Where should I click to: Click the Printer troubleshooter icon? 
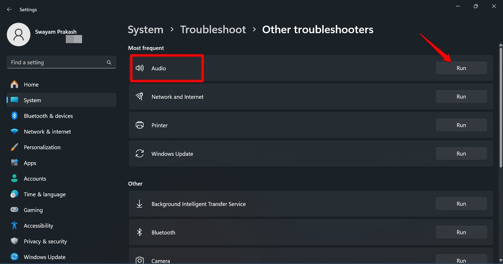(140, 125)
